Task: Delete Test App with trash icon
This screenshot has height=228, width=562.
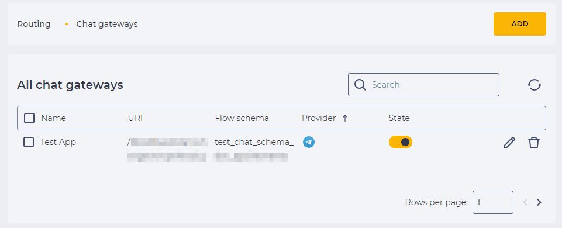Action: click(x=534, y=143)
